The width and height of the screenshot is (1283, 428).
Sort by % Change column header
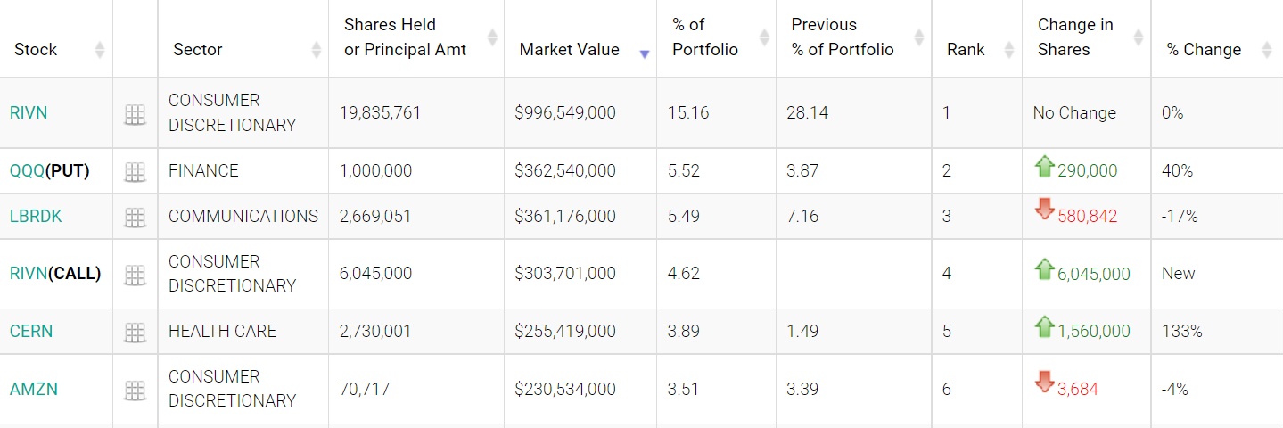tap(1204, 50)
